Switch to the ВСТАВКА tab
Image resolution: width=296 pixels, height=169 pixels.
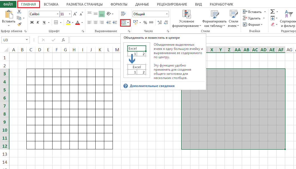coord(51,4)
